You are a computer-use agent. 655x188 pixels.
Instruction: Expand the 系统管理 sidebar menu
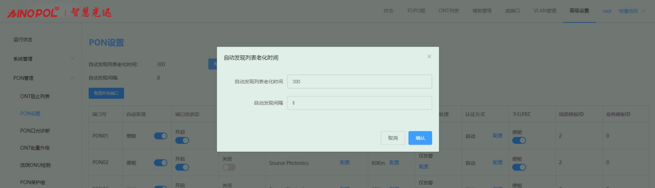click(43, 59)
